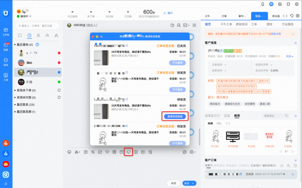Click 收起 to collapse customer details
Viewport: 302px width, 188px height.
coord(289,56)
